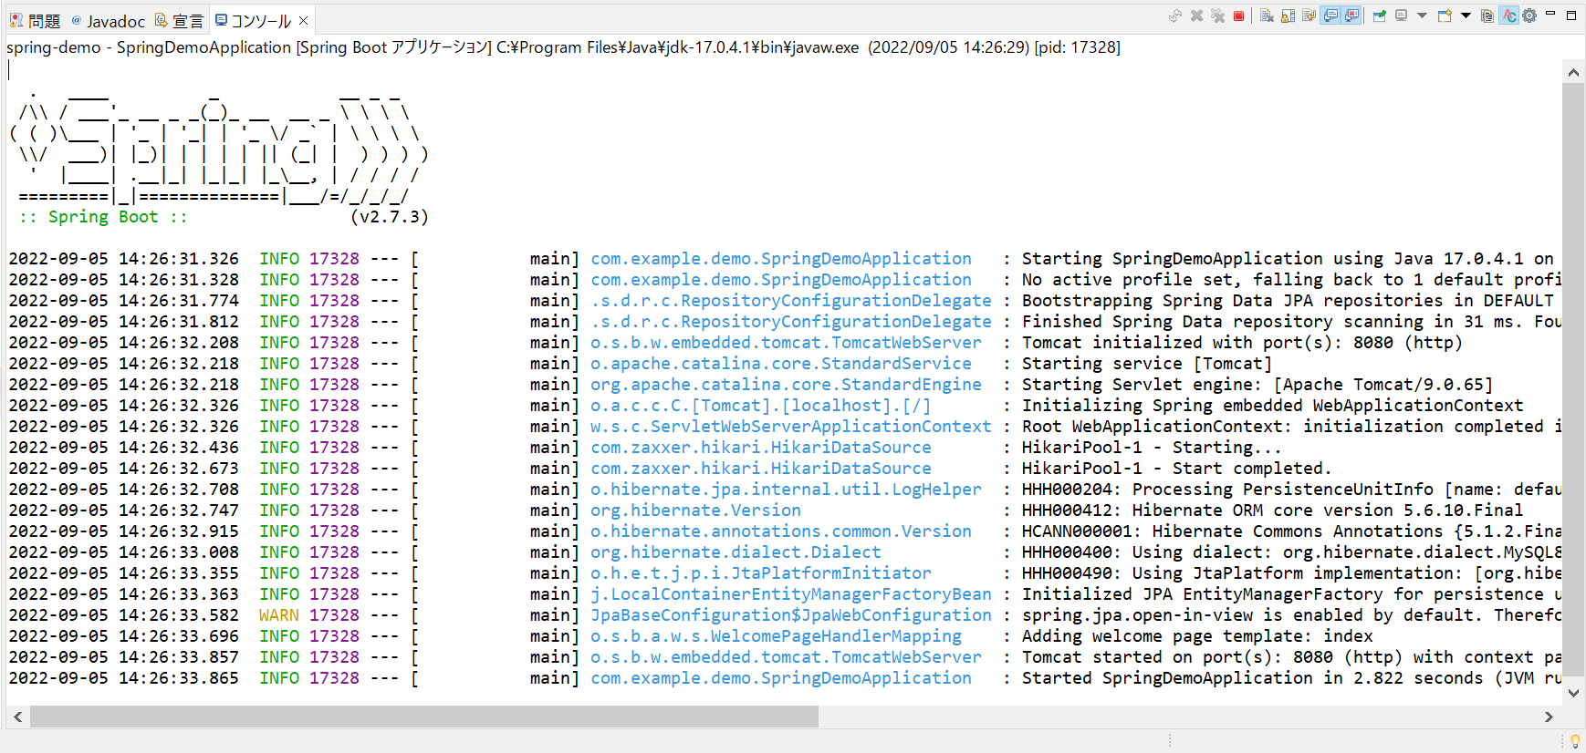Toggle the ANSI color 'Ac' icon
This screenshot has width=1586, height=753.
point(1508,15)
